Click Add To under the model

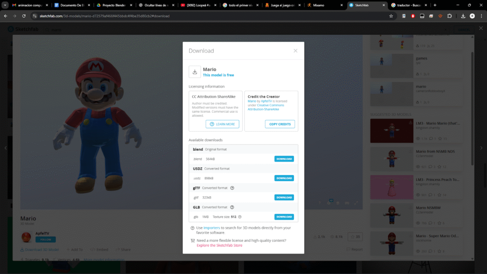click(75, 249)
